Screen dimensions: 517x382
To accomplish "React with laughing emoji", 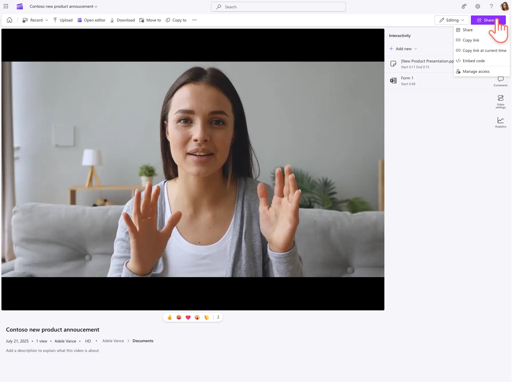I will click(x=179, y=317).
